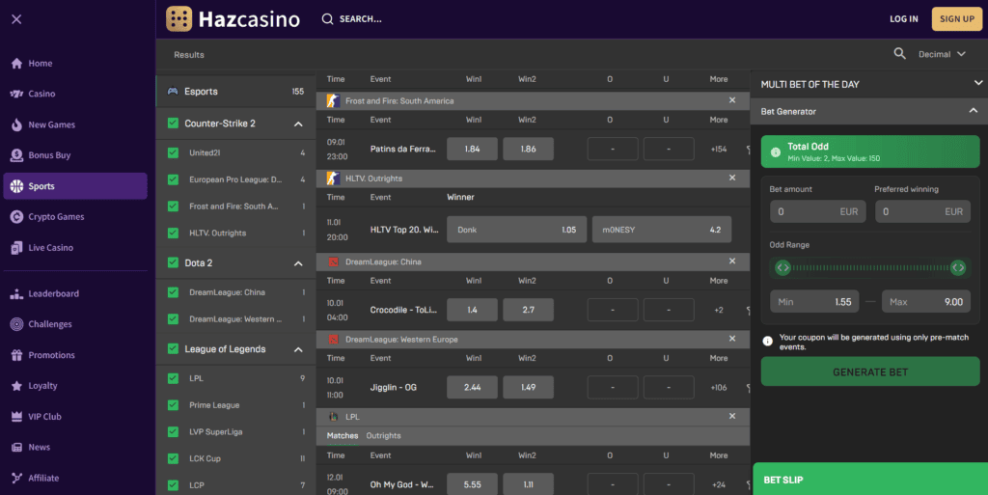Image resolution: width=988 pixels, height=495 pixels.
Task: Pick Win1 odds 2.44 for Jigglin
Action: click(472, 387)
